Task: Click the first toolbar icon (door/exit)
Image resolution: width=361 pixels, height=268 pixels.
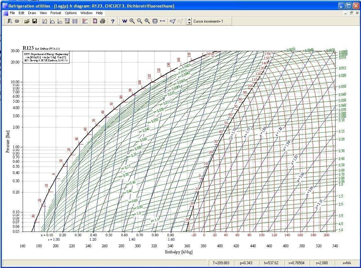Action: tap(9, 21)
